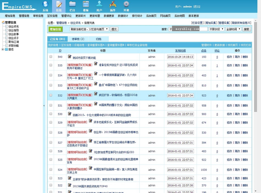Click the edit icon in row 524
This screenshot has width=261, height=193.
(91, 168)
